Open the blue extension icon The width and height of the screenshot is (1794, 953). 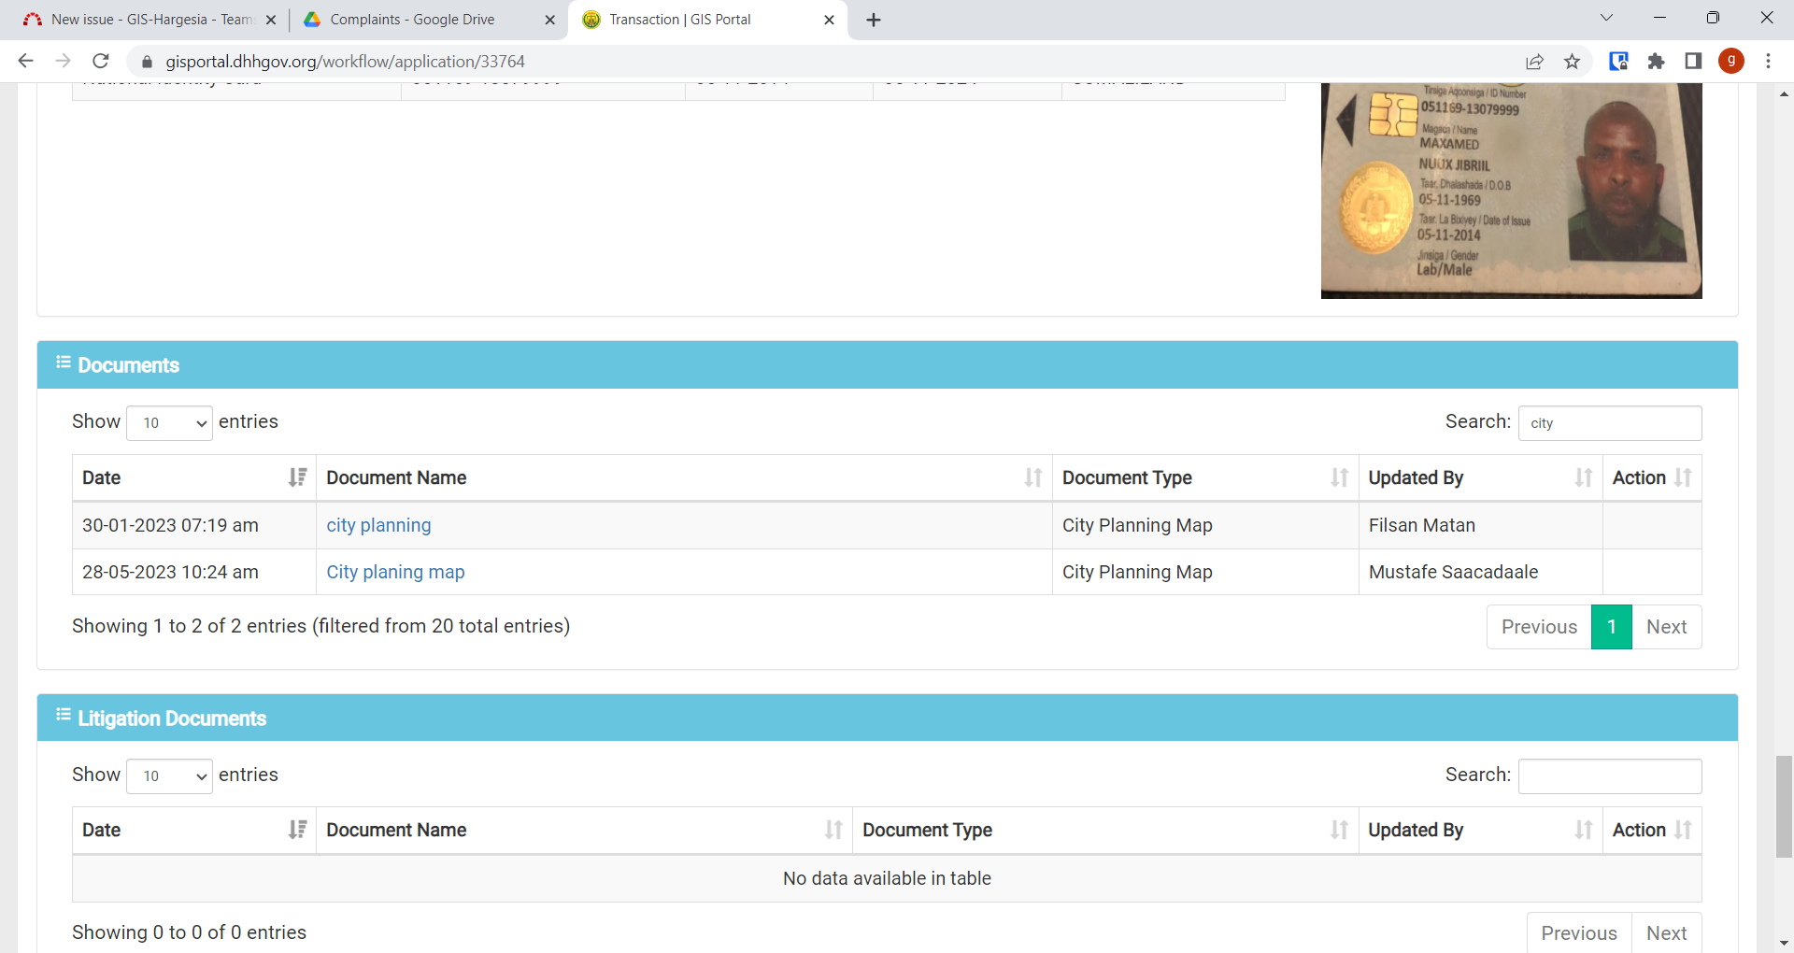point(1618,62)
